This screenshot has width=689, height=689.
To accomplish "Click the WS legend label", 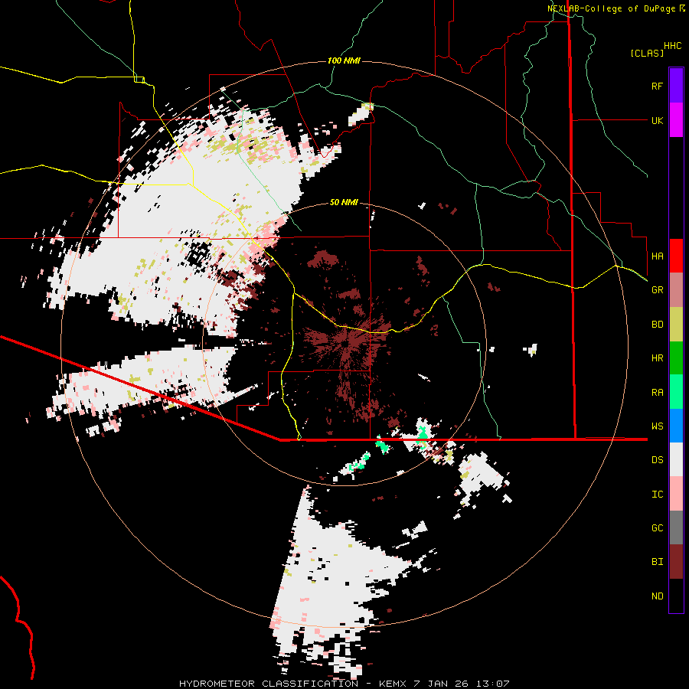I will [657, 426].
